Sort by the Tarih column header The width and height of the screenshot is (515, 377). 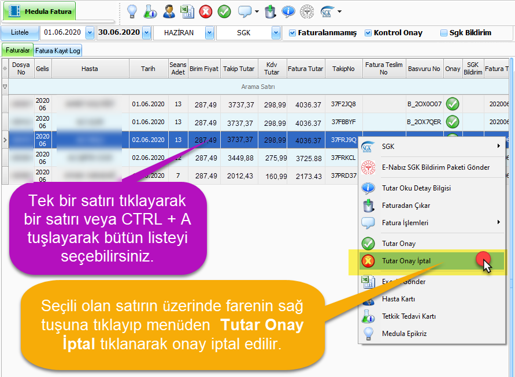(148, 69)
